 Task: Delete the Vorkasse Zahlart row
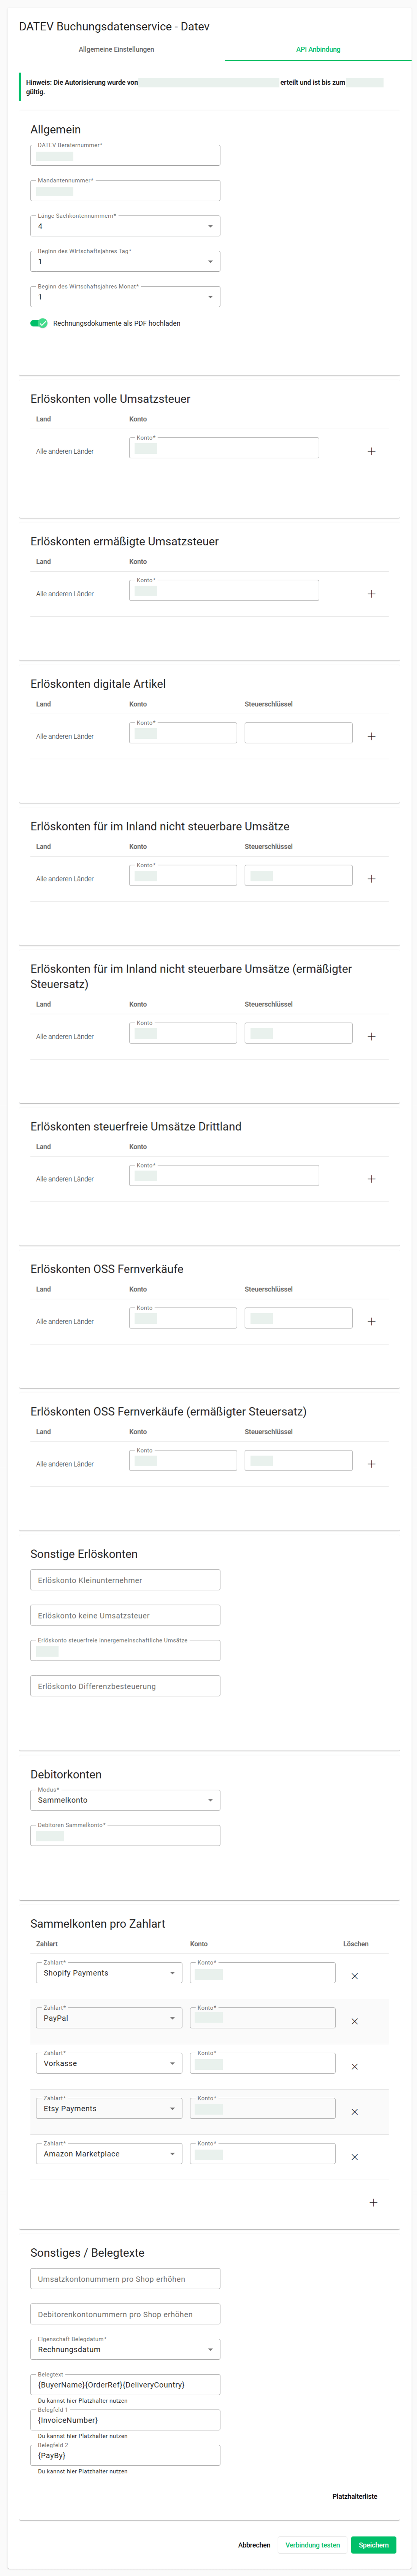(354, 2066)
